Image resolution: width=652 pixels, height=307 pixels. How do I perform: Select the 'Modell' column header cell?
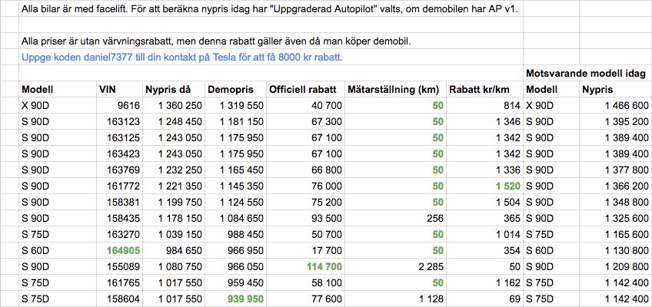[x=58, y=90]
